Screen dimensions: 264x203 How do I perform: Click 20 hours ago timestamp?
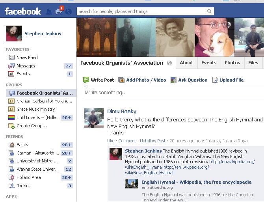tap(182, 141)
